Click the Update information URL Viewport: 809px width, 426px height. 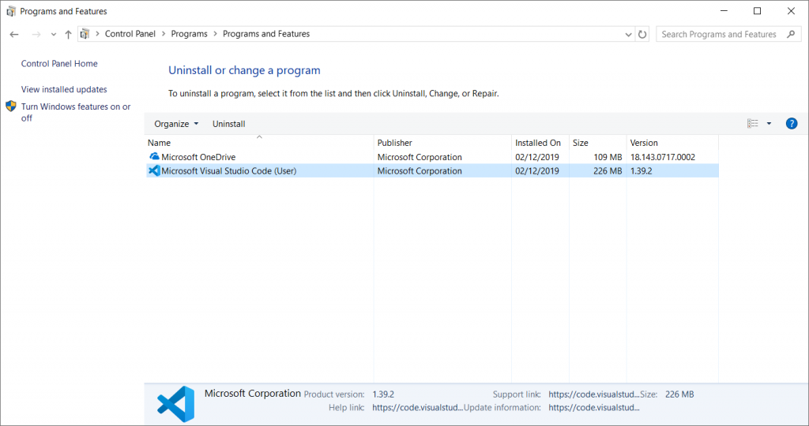click(x=594, y=407)
